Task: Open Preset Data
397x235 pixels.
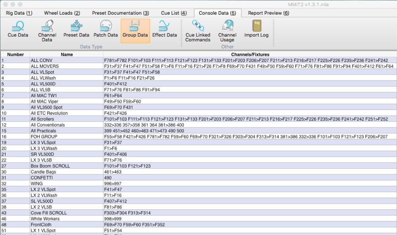Action: coord(76,30)
